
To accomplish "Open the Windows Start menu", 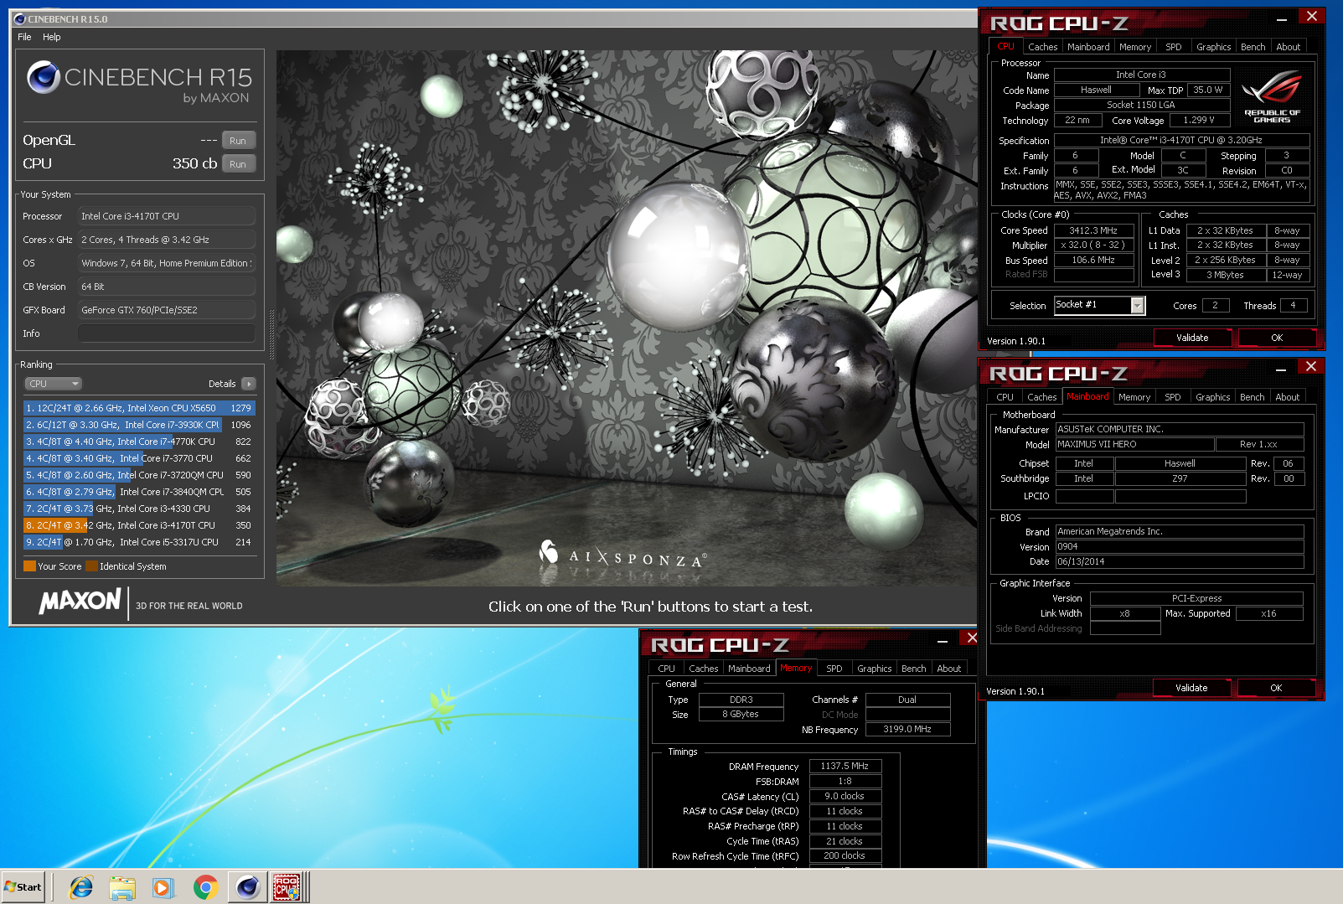I will 23,887.
